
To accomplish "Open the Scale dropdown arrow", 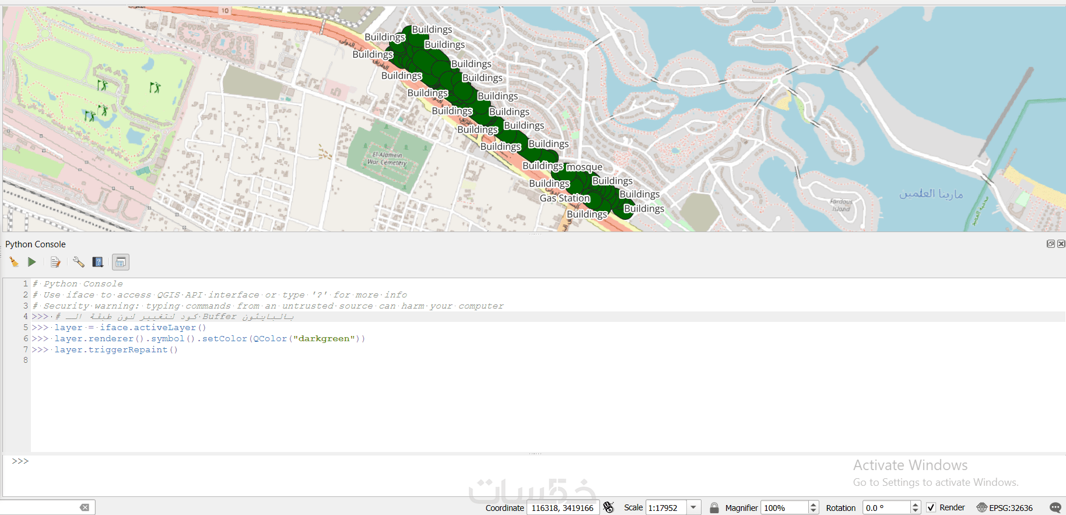I will coord(693,507).
